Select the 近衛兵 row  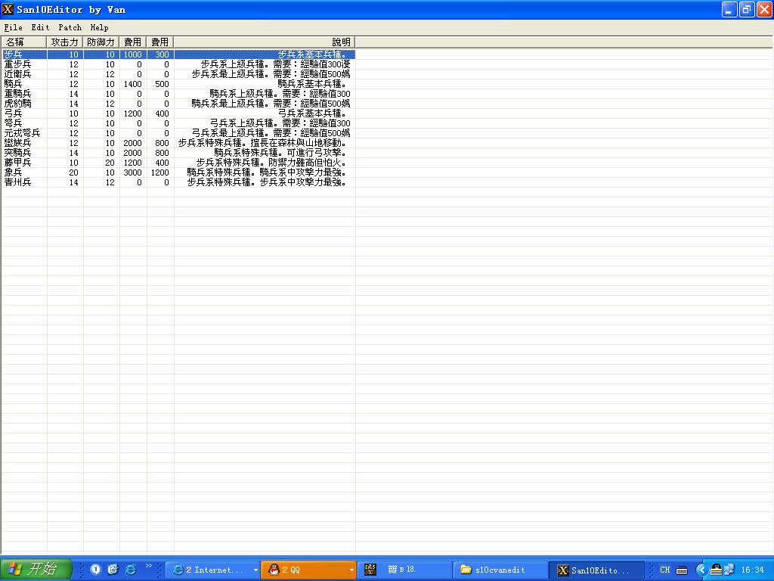coord(178,74)
